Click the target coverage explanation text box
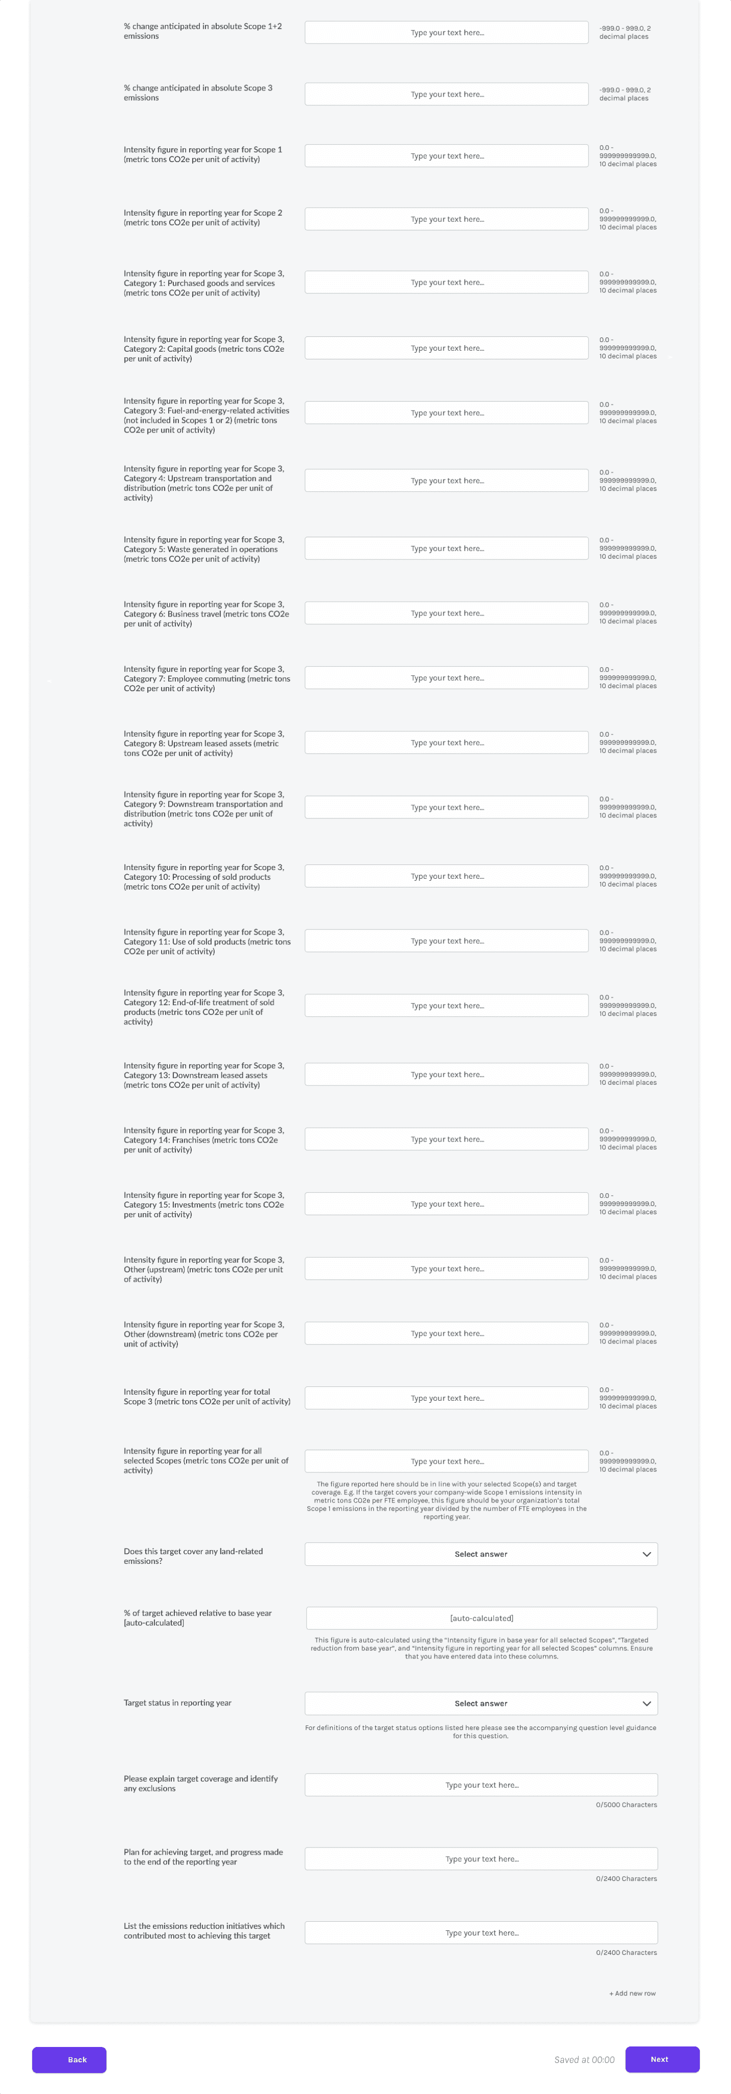 481,1785
